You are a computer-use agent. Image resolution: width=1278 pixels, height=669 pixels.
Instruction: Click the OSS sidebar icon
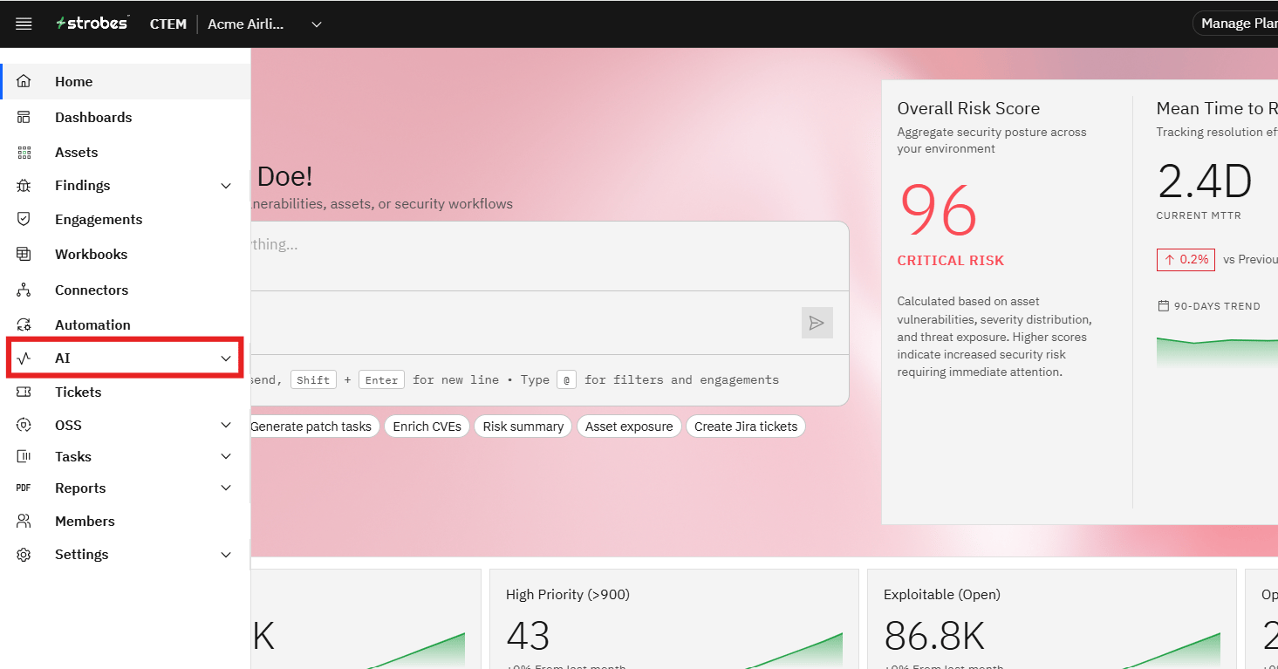(x=24, y=425)
